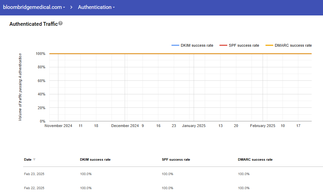Click the November 2024 x-axis marker

click(59, 126)
